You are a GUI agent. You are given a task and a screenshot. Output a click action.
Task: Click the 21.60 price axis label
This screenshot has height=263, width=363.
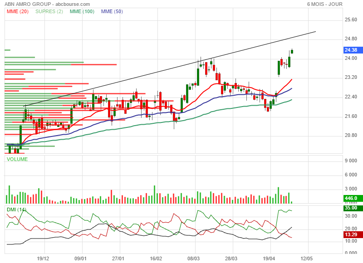pyautogui.click(x=351, y=116)
